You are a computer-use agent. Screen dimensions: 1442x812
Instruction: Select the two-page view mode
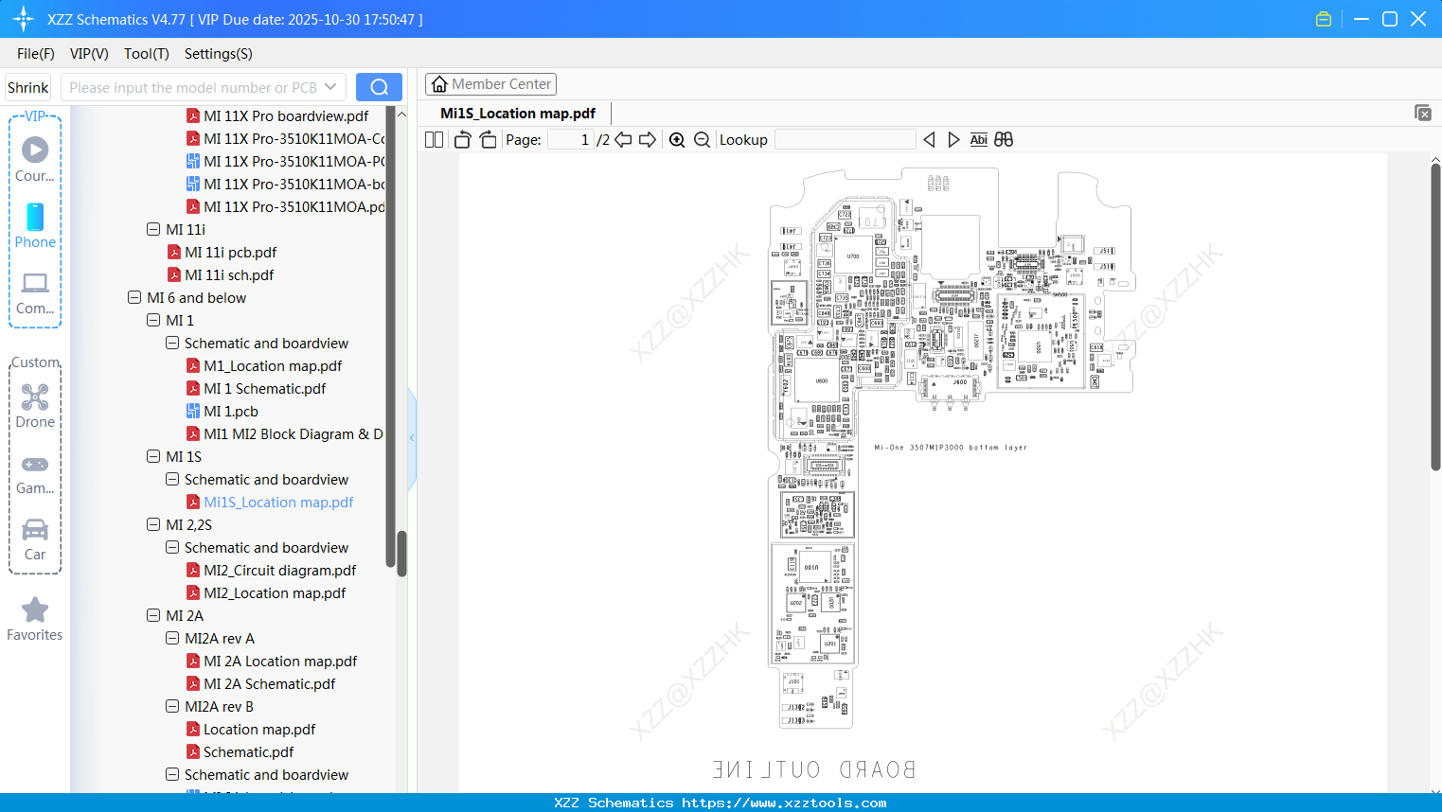coord(433,139)
